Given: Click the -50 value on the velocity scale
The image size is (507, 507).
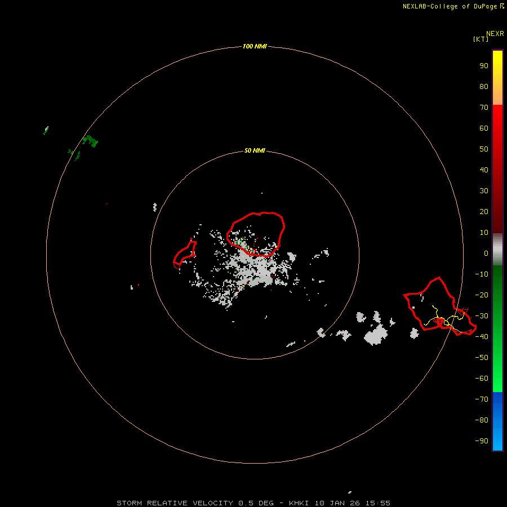Looking at the screenshot, I should (482, 358).
